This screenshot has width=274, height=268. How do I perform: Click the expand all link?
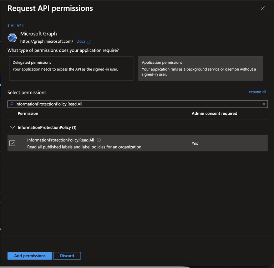(x=257, y=92)
